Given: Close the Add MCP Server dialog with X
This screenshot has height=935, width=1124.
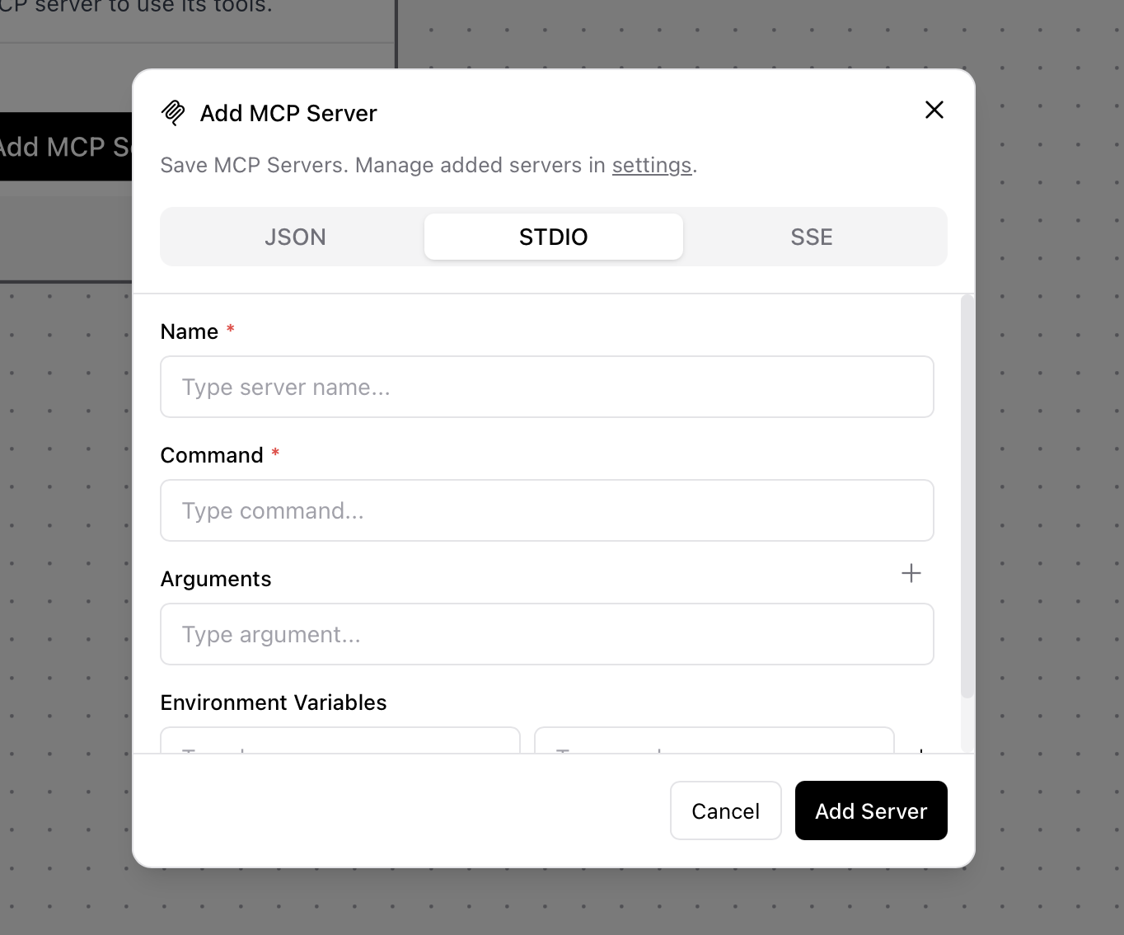Looking at the screenshot, I should (x=934, y=110).
